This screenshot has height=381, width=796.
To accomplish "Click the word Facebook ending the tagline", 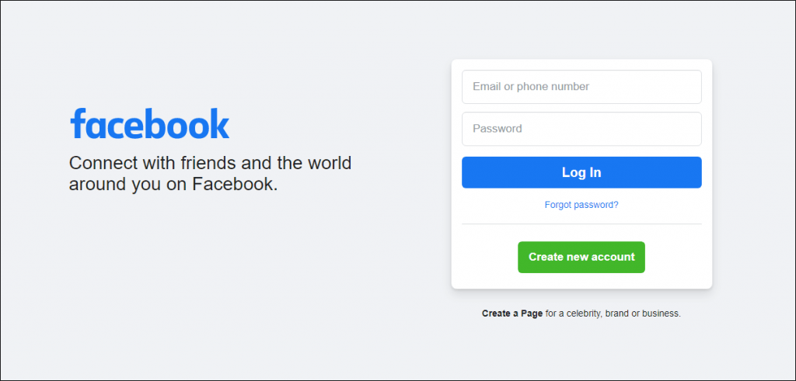I will [x=235, y=184].
